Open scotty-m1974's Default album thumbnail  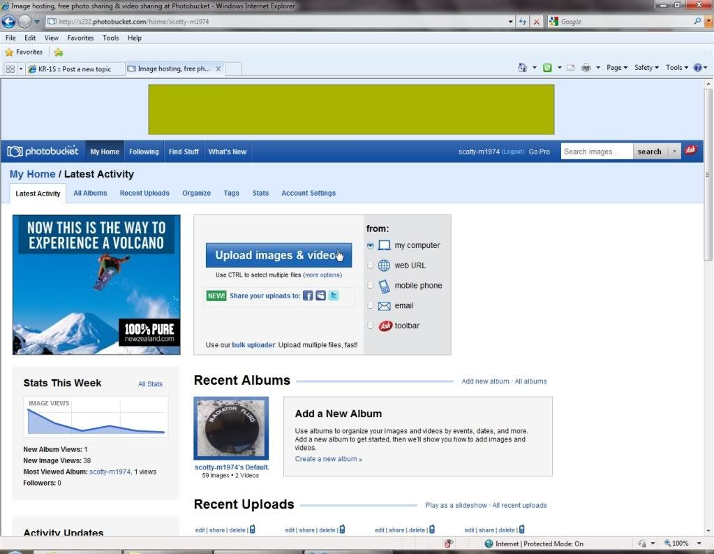coord(231,428)
